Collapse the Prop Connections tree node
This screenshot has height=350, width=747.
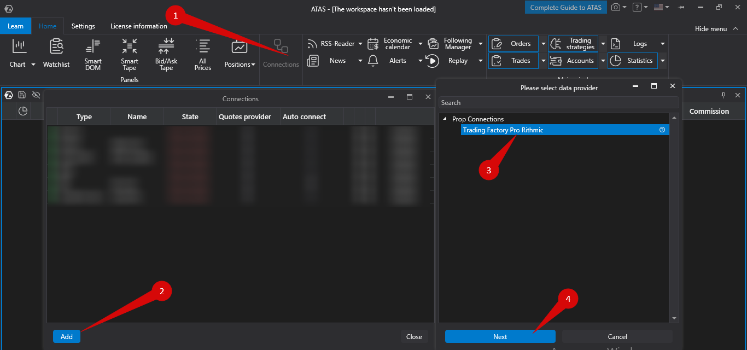pyautogui.click(x=445, y=119)
